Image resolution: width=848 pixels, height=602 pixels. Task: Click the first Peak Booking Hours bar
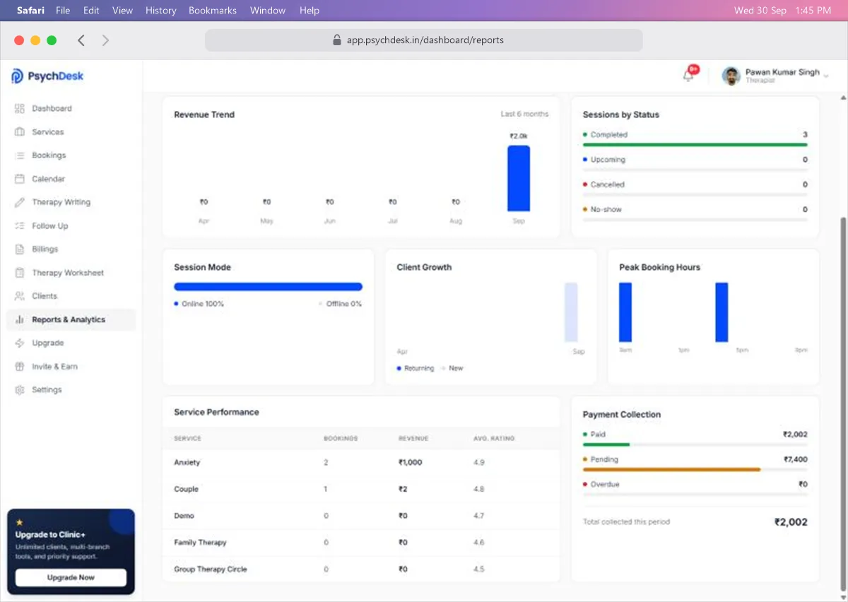coord(625,312)
